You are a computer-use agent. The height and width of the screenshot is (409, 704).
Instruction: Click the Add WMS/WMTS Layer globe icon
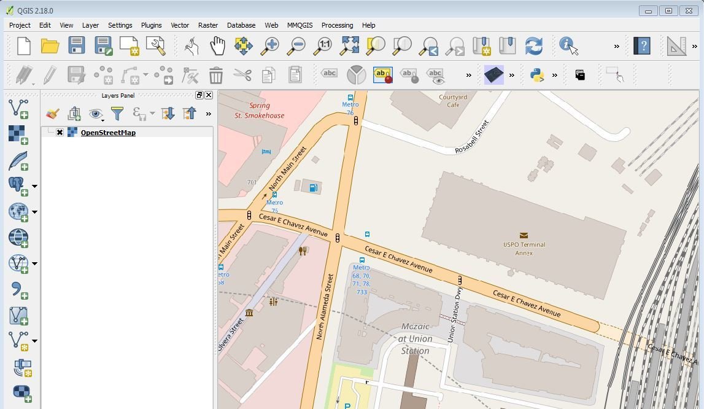pyautogui.click(x=18, y=238)
